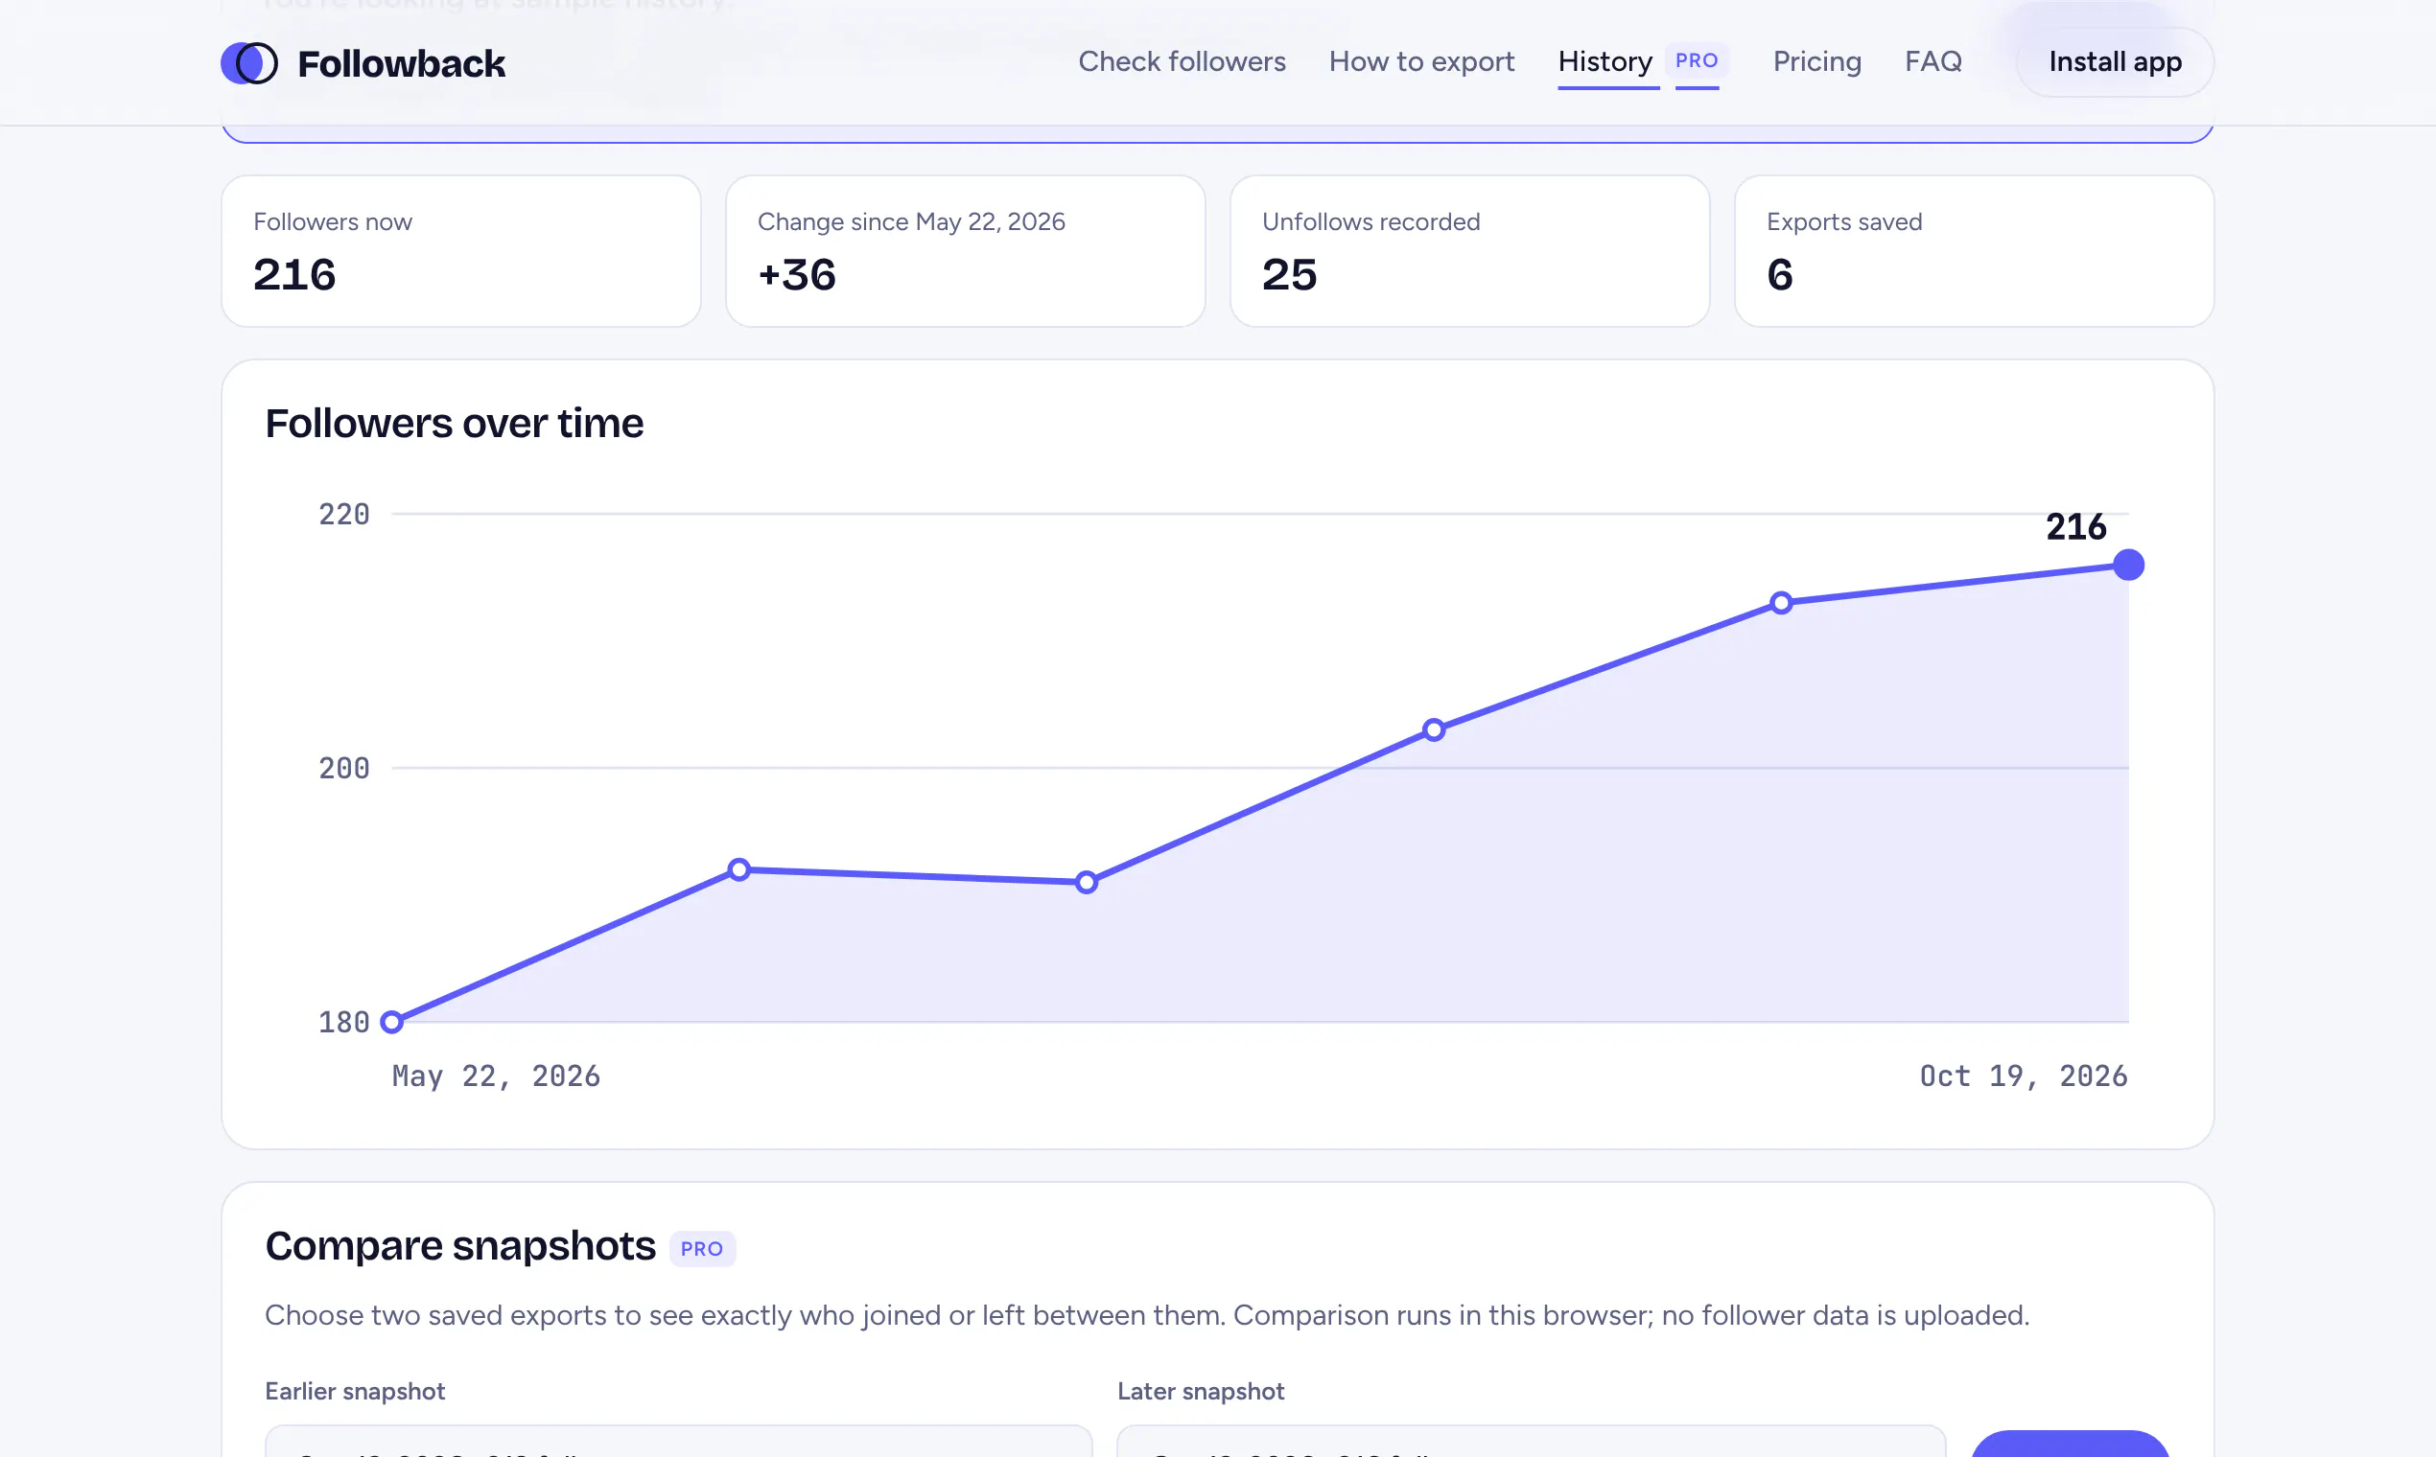Select the chart data point near 213
This screenshot has height=1457, width=2436.
click(1781, 603)
